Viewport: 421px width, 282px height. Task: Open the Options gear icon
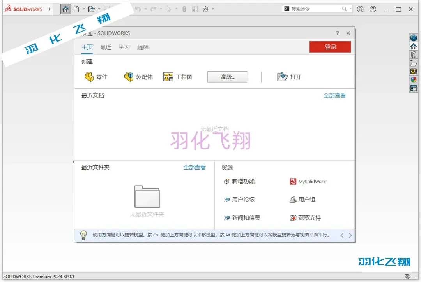point(205,9)
